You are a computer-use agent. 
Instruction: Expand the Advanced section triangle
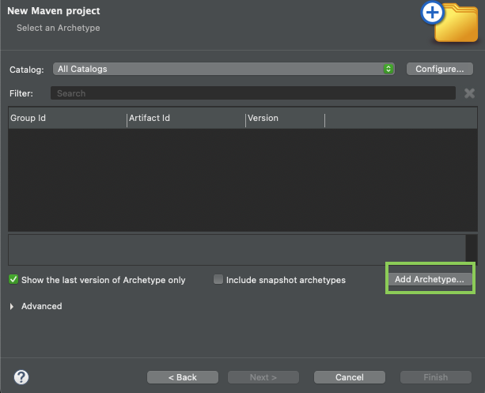pos(12,307)
